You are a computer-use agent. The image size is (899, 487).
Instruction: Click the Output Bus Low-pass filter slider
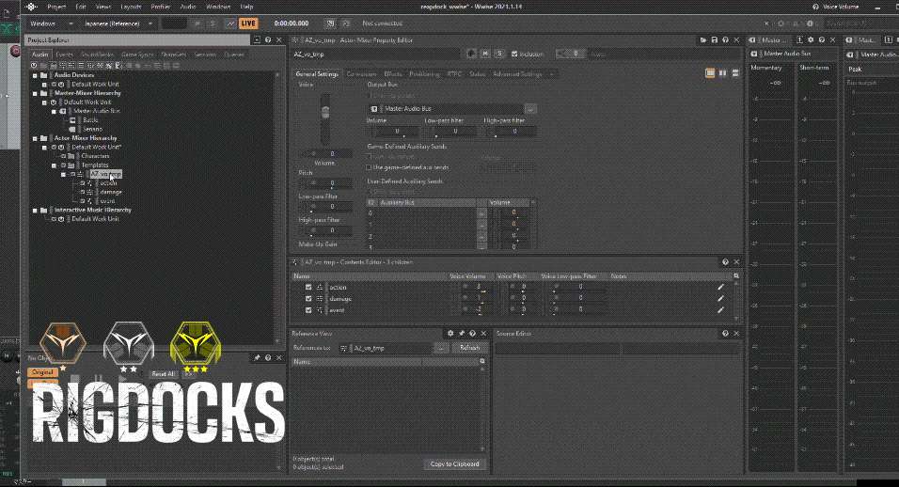(x=449, y=132)
